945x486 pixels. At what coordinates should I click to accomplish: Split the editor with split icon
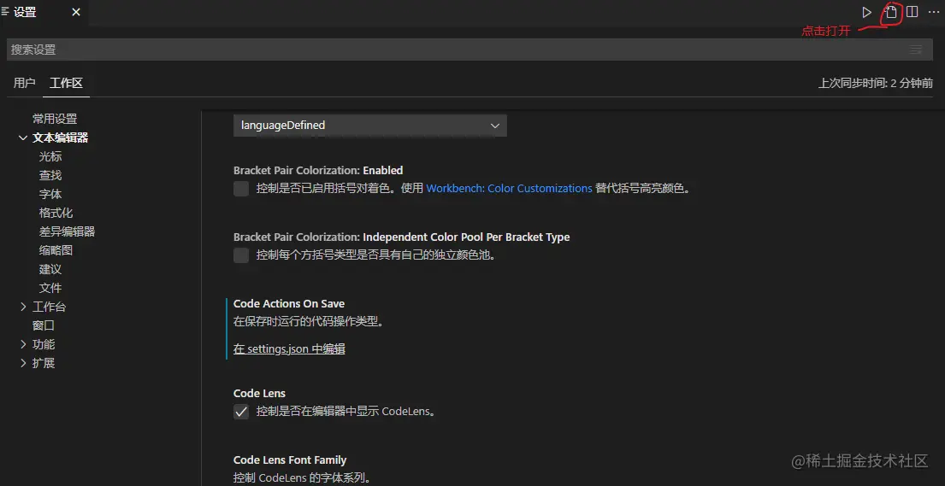click(x=912, y=12)
